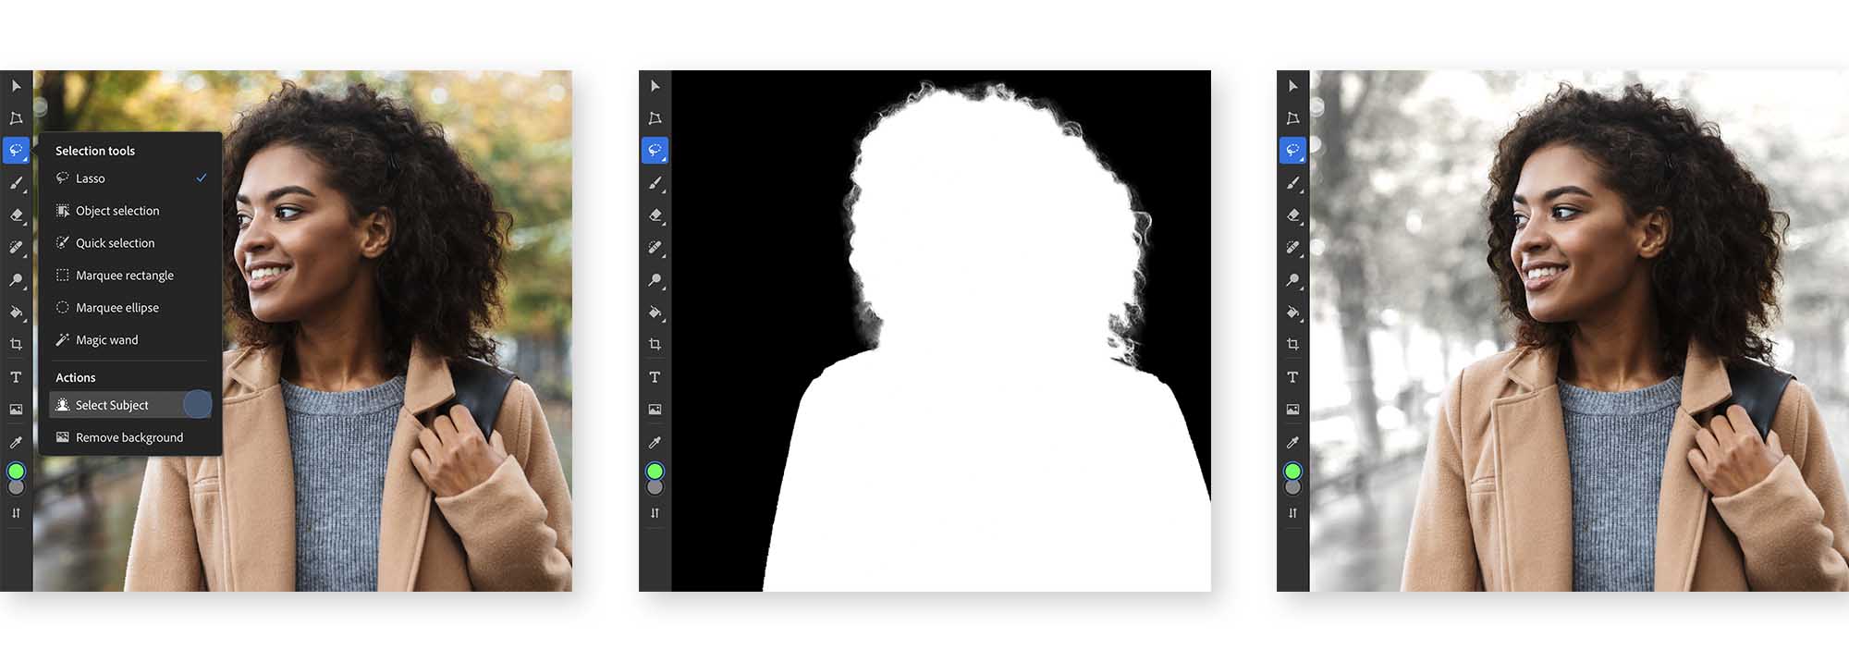Swap foreground and background colors in the right panel

click(1292, 513)
